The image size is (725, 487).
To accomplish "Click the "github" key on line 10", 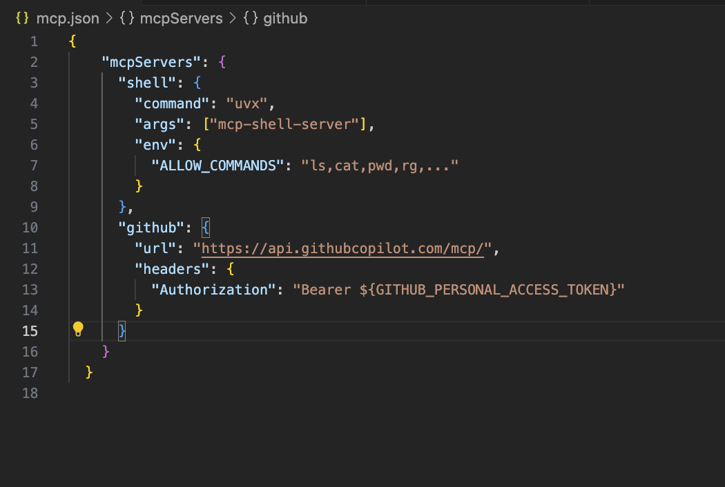I will tap(151, 228).
